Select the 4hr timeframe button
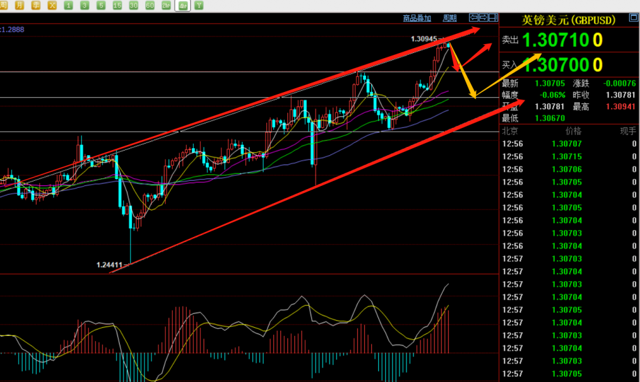640x382 pixels. pos(182,5)
